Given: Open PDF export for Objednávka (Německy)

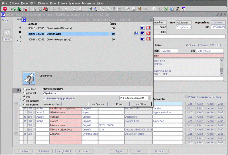Looking at the screenshot, I should coord(148,27).
